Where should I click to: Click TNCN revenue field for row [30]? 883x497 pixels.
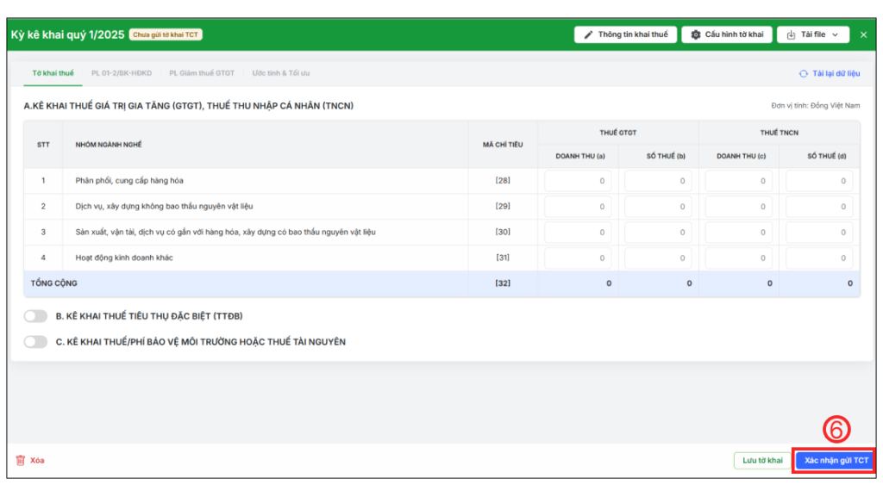point(738,232)
